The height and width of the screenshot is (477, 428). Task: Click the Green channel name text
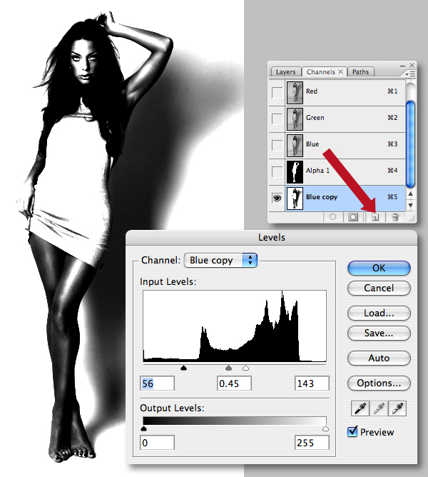[315, 118]
